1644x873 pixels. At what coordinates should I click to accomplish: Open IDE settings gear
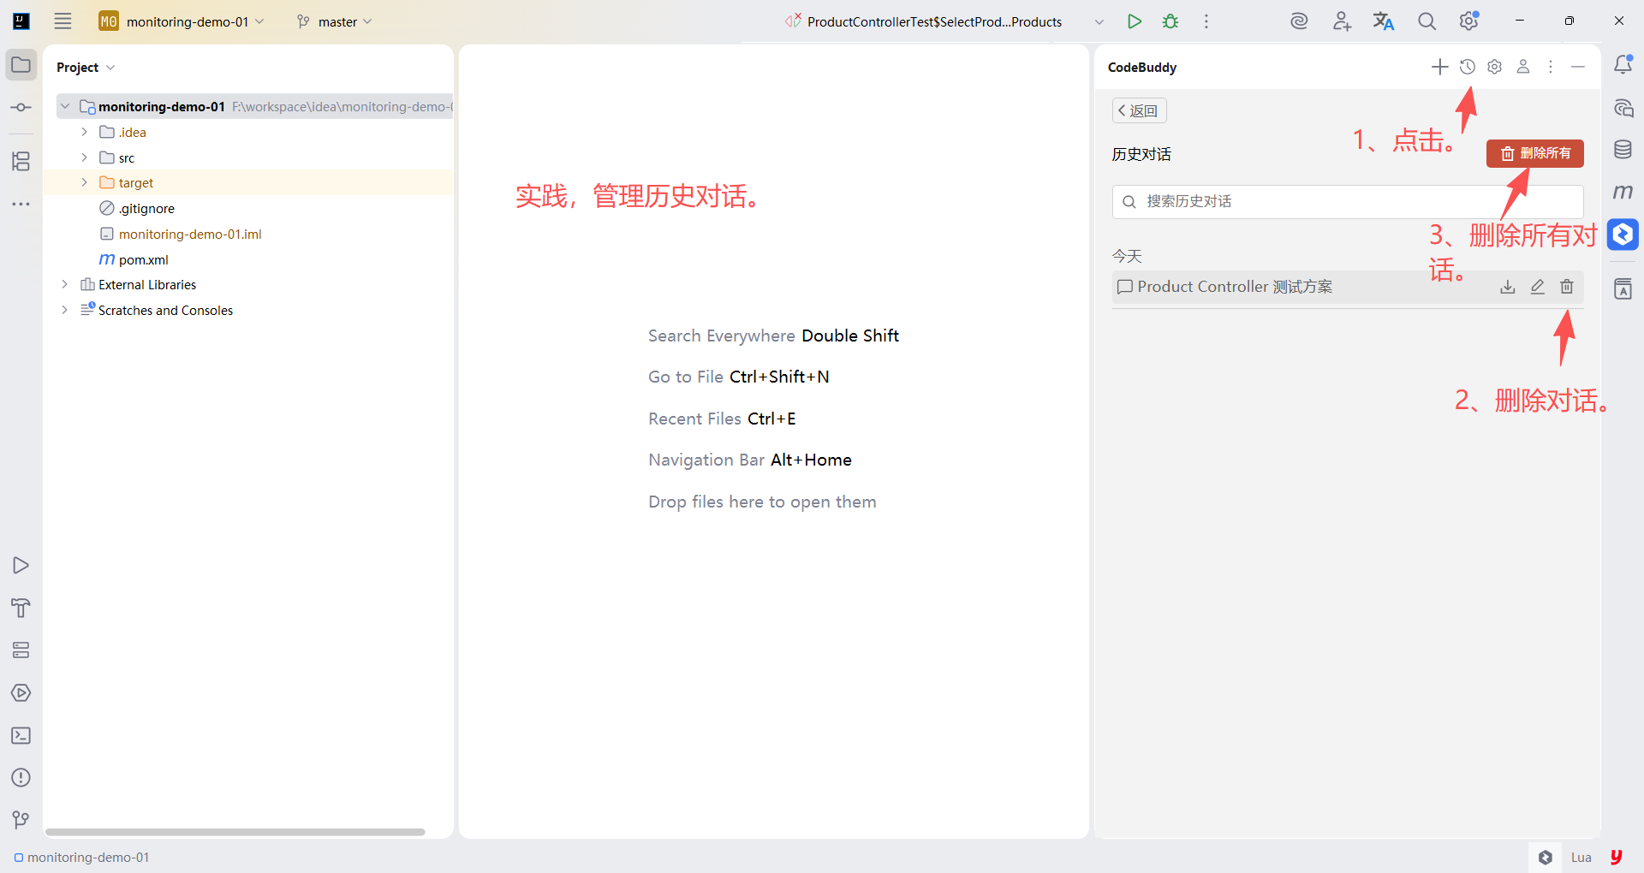(1469, 21)
